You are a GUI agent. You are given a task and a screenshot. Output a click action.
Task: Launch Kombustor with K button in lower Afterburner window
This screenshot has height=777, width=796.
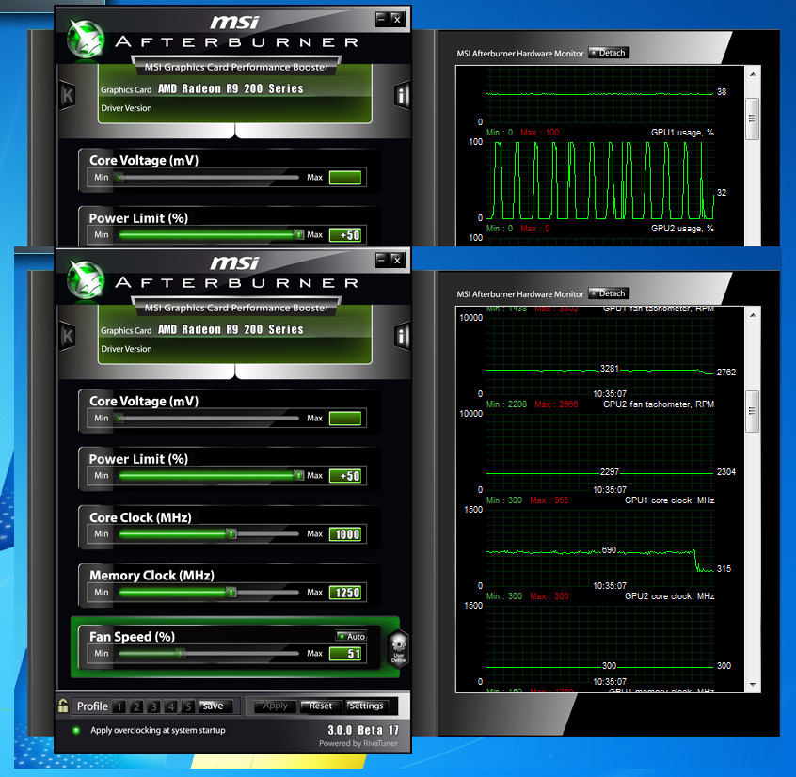[x=68, y=336]
